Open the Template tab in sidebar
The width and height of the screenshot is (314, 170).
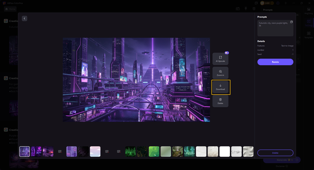click(x=309, y=35)
